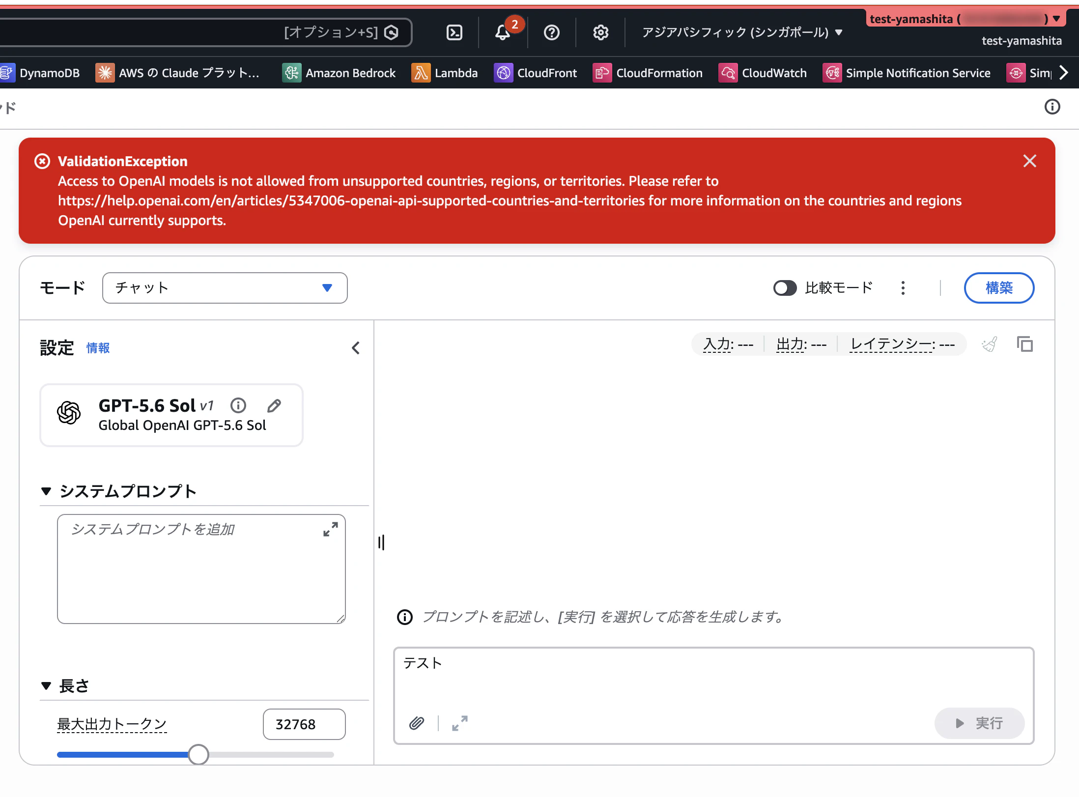Click the ValidationException heading text
This screenshot has width=1079, height=797.
[123, 161]
